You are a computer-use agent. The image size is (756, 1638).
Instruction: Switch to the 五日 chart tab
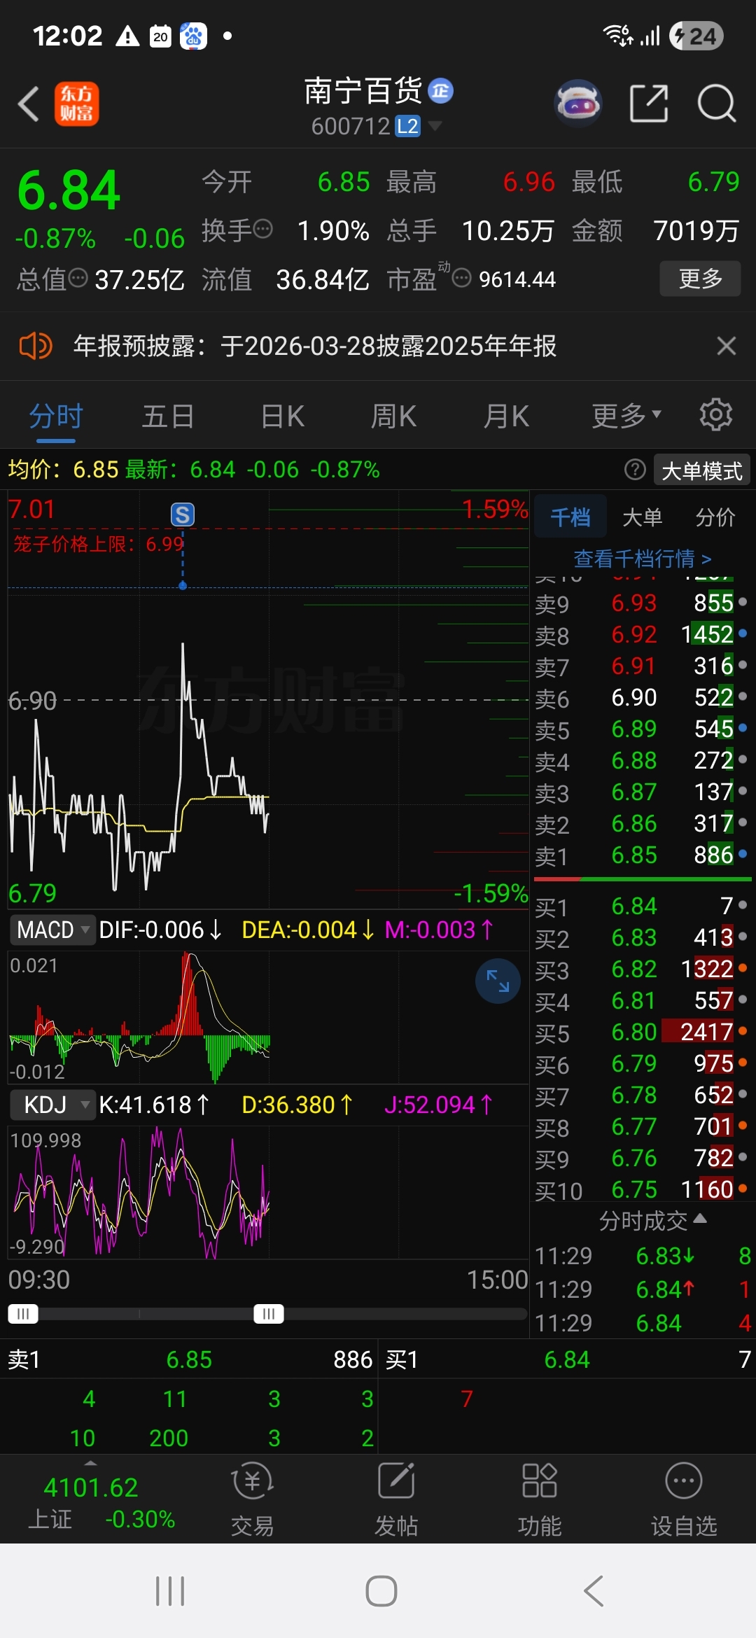click(x=168, y=416)
